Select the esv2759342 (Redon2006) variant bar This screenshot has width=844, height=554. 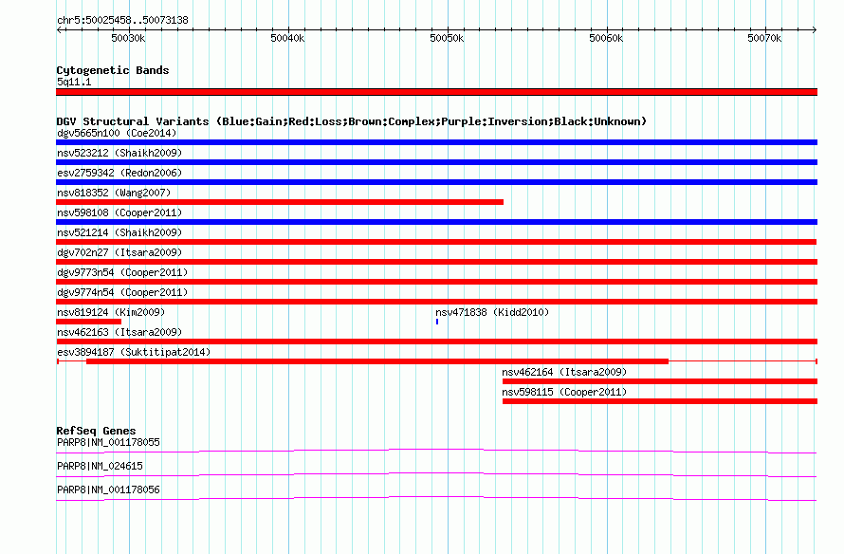point(436,182)
